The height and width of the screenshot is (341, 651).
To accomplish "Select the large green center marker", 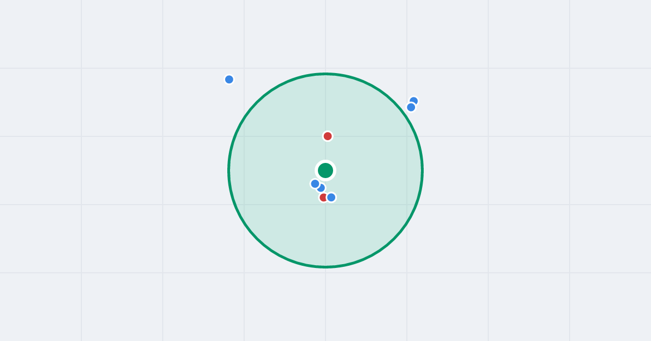I will coord(325,170).
